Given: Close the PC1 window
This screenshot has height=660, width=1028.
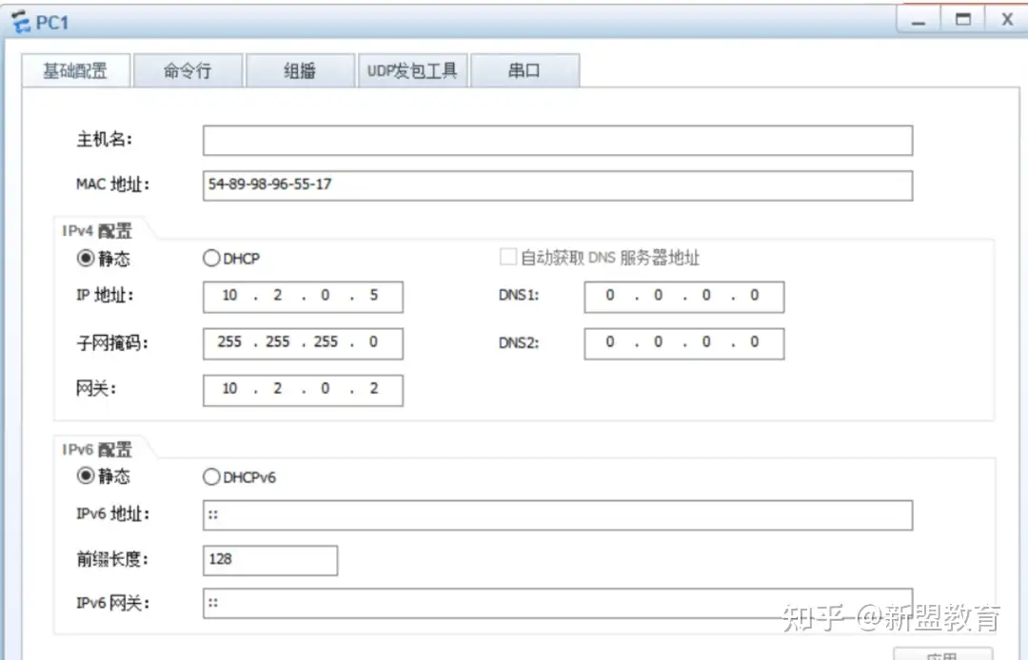Looking at the screenshot, I should [x=1008, y=20].
